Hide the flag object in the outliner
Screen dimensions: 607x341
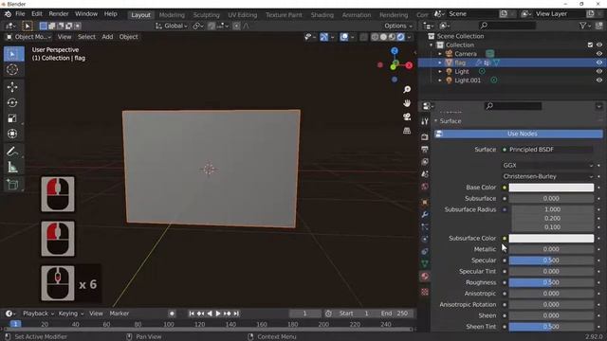(x=598, y=63)
